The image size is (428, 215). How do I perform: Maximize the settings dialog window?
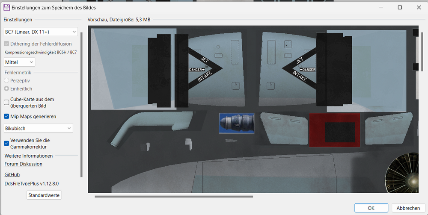400,7
